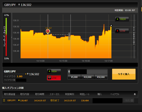Choose the ¥10,000 preset amount

(x=88, y=77)
